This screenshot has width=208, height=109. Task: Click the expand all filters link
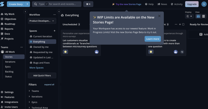pyautogui.click(x=49, y=84)
